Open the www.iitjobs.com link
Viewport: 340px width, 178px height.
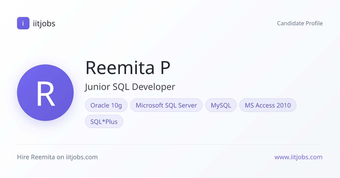299,157
